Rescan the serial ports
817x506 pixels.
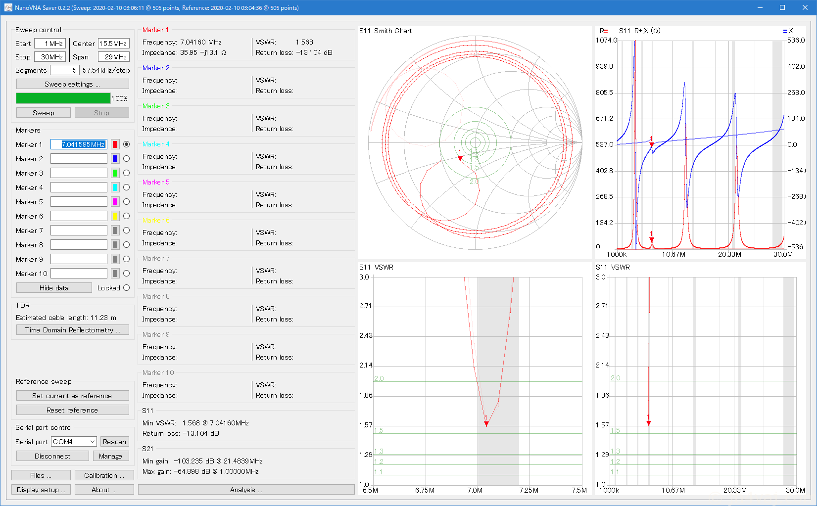tap(115, 442)
